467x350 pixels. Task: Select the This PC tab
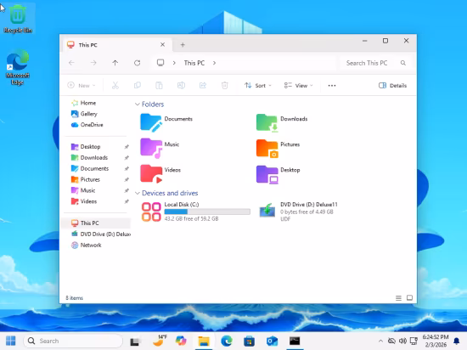tap(116, 45)
